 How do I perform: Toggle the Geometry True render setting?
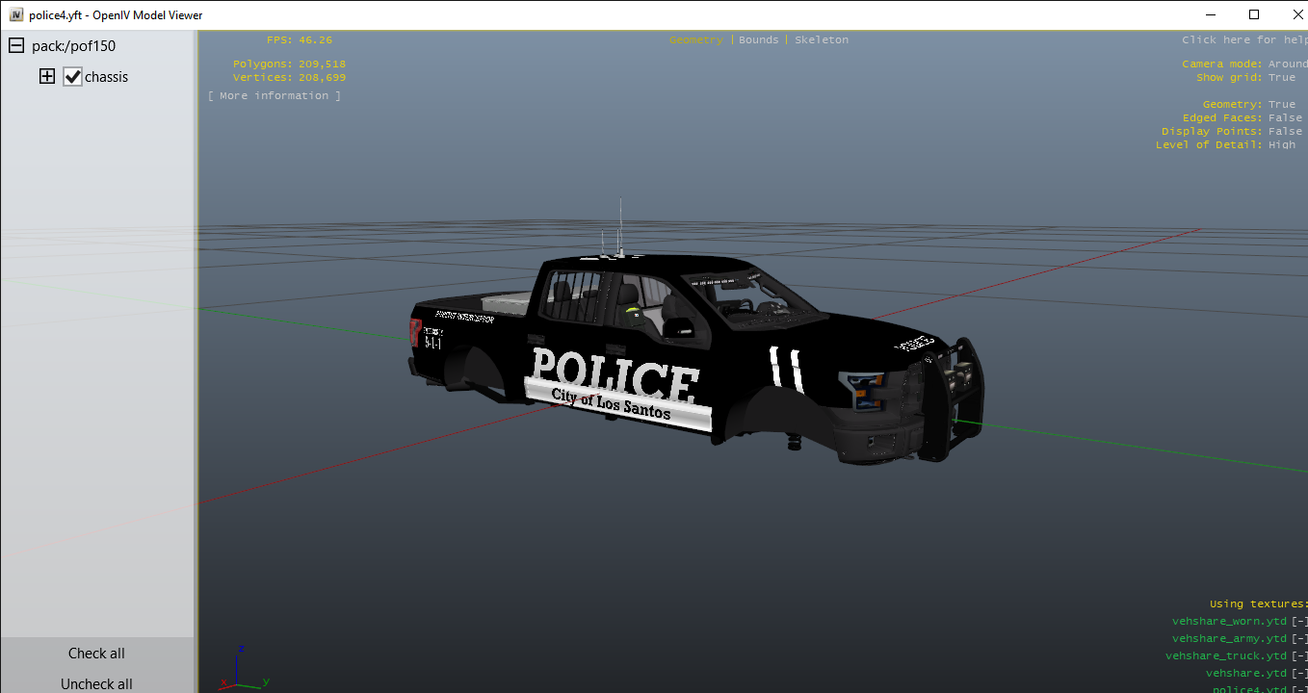point(1281,105)
